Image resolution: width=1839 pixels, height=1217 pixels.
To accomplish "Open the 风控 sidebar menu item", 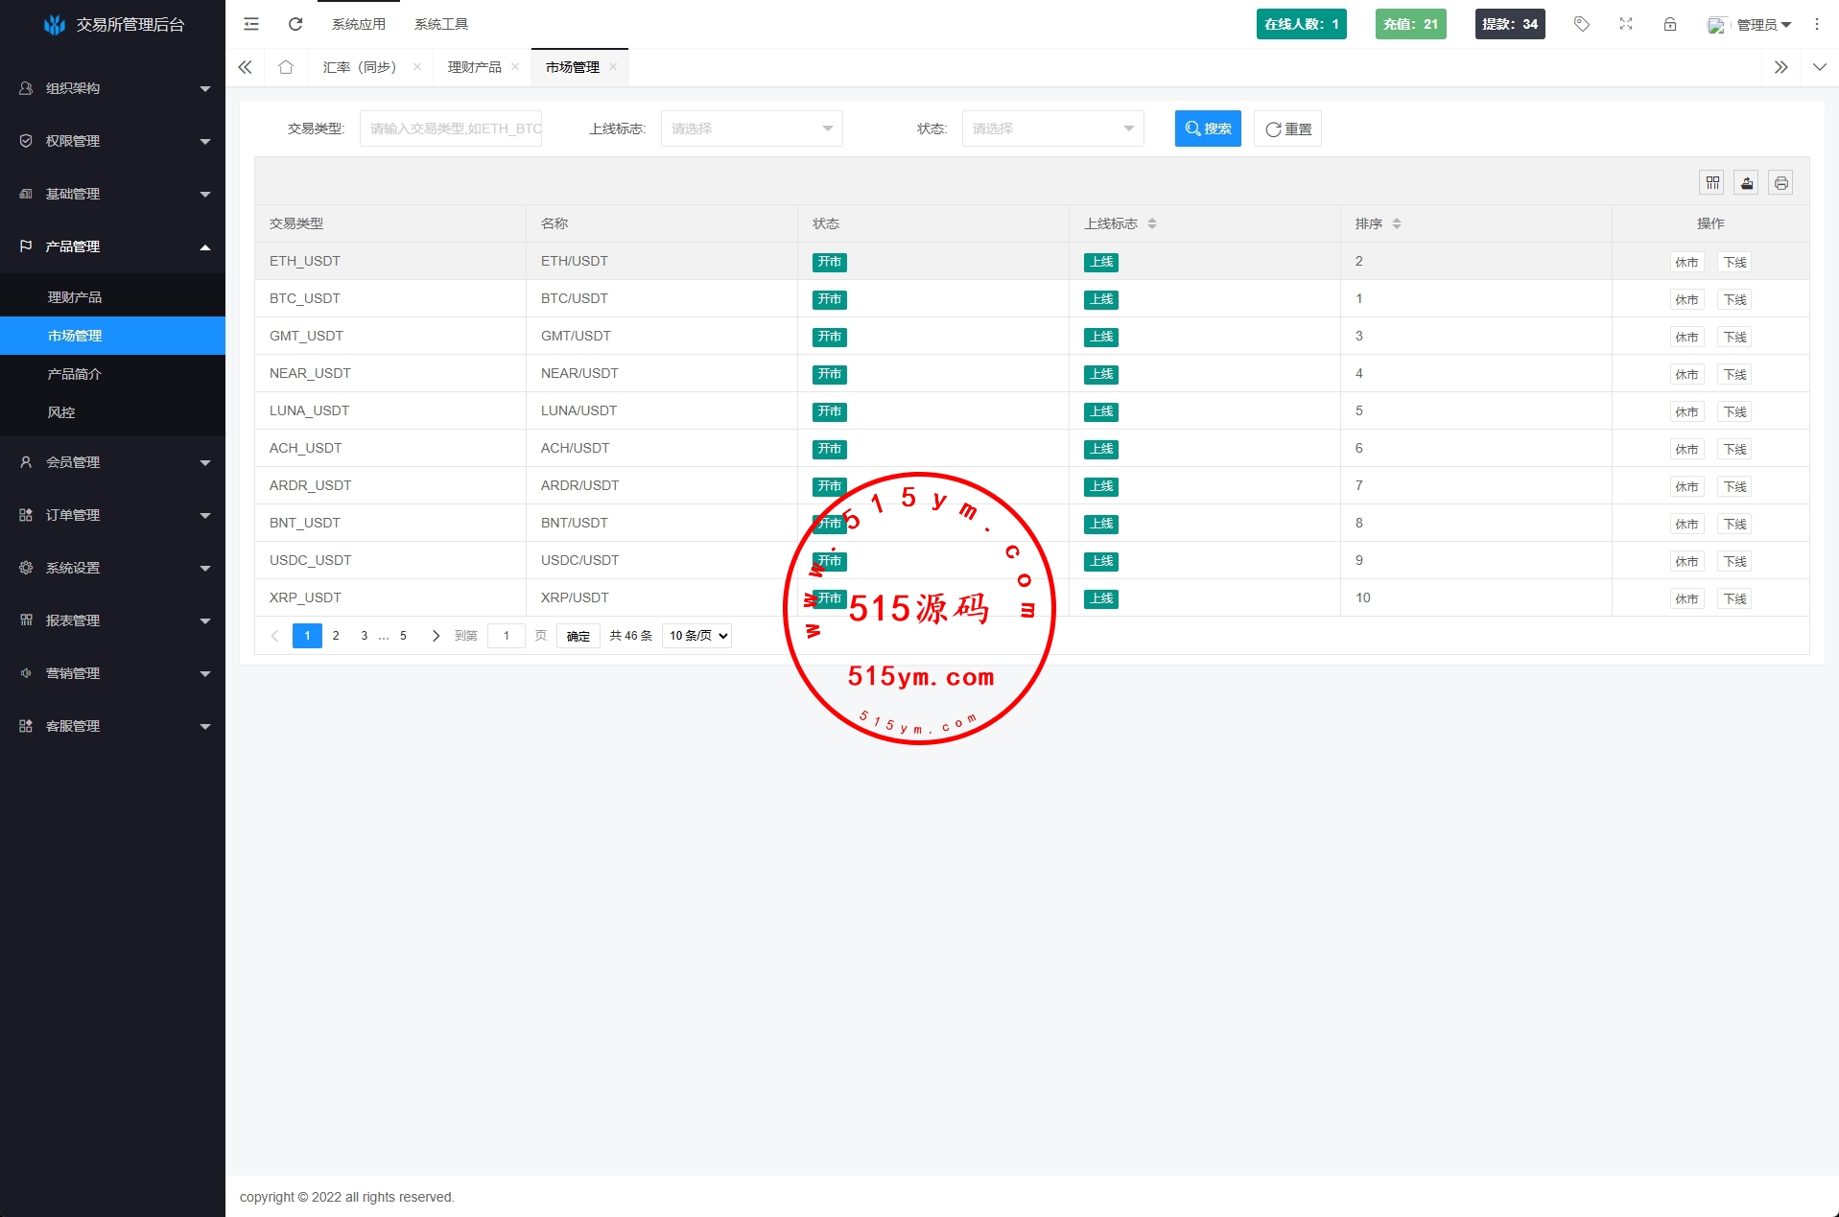I will click(x=61, y=412).
